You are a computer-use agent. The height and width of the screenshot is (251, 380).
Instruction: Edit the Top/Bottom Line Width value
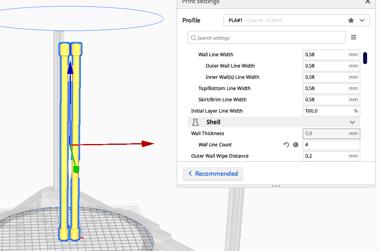tap(331, 88)
